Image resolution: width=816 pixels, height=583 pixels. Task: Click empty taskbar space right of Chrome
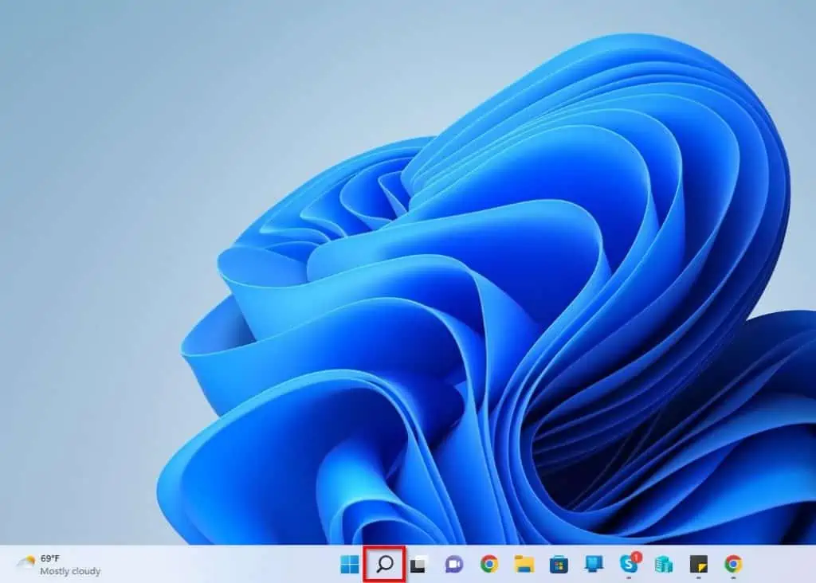[x=781, y=565]
